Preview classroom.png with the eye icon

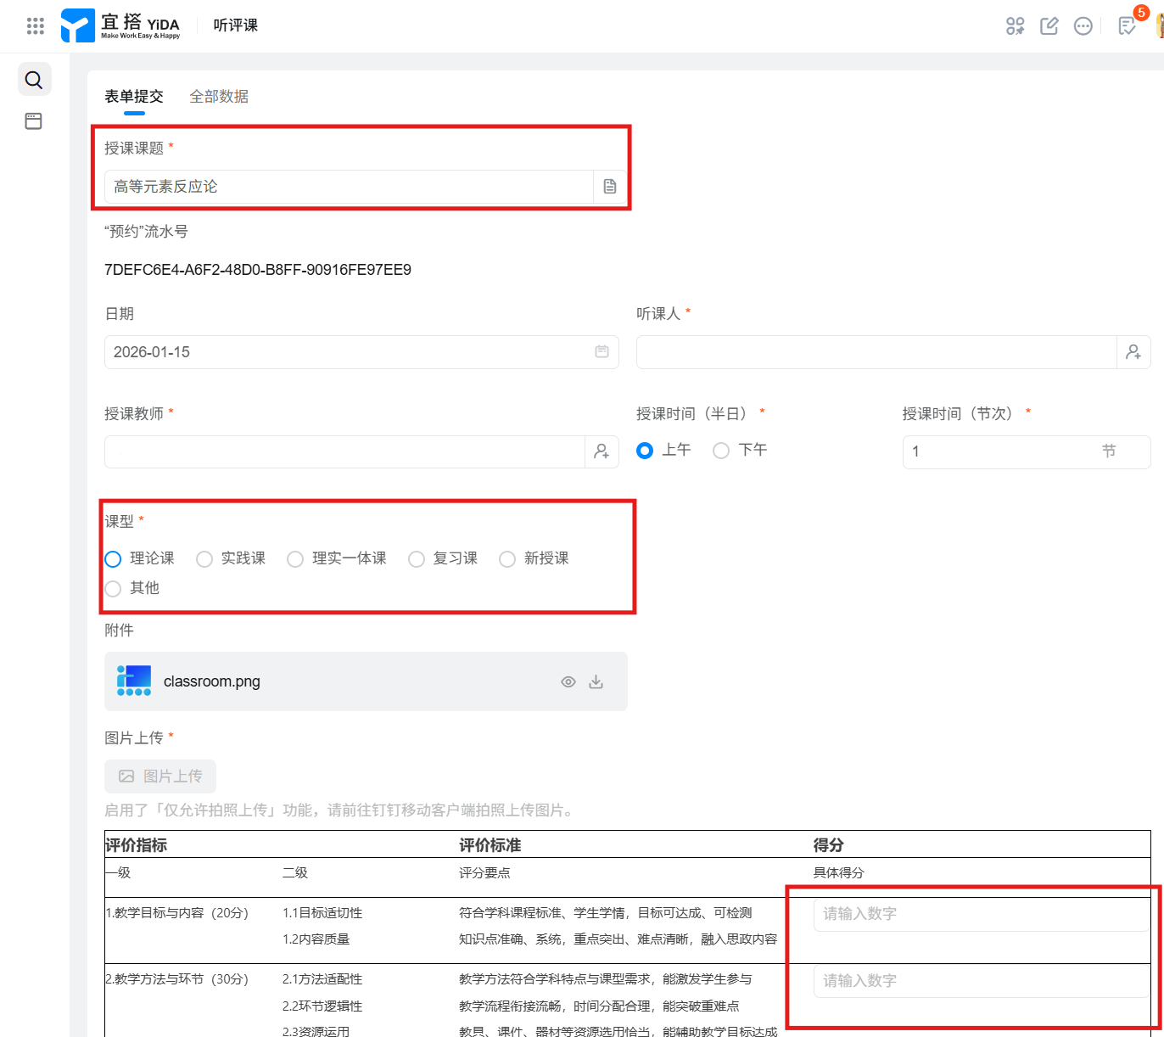pos(568,681)
